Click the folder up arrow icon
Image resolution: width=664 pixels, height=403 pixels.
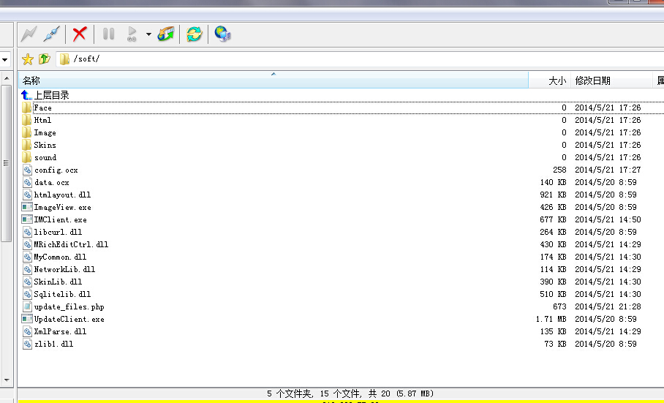pyautogui.click(x=45, y=59)
